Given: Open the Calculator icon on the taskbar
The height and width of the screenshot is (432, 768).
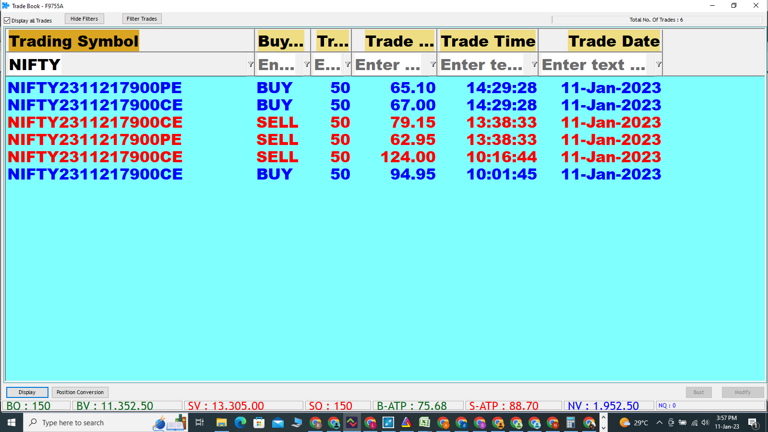Looking at the screenshot, I should 571,423.
